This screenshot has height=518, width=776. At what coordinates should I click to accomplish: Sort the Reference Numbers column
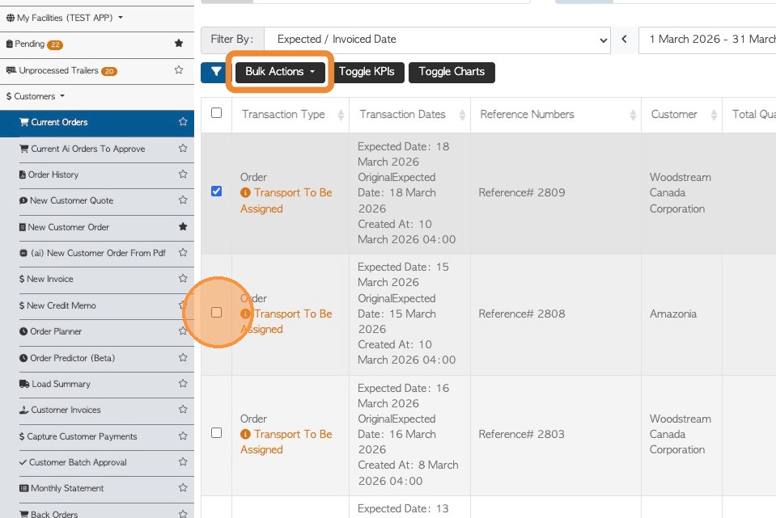(633, 115)
